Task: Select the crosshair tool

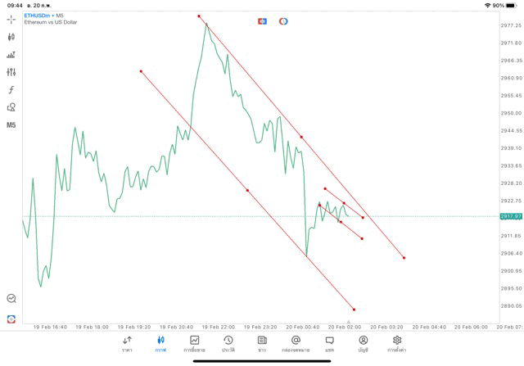Action: coord(11,19)
